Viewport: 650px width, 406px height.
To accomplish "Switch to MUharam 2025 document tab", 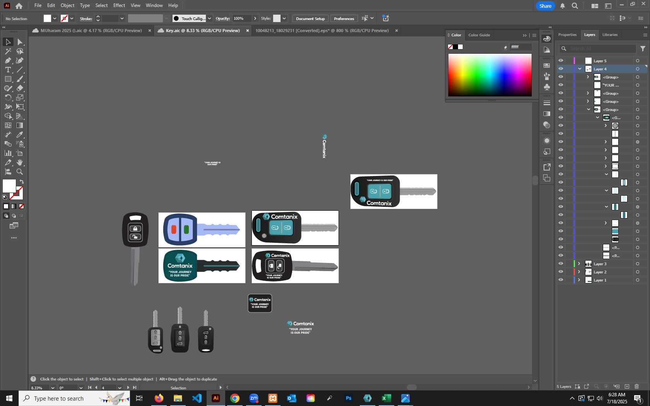I will tap(91, 31).
